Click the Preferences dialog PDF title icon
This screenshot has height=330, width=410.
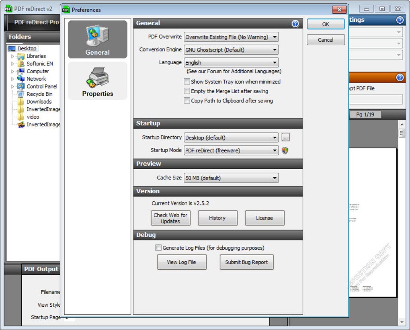pyautogui.click(x=66, y=10)
